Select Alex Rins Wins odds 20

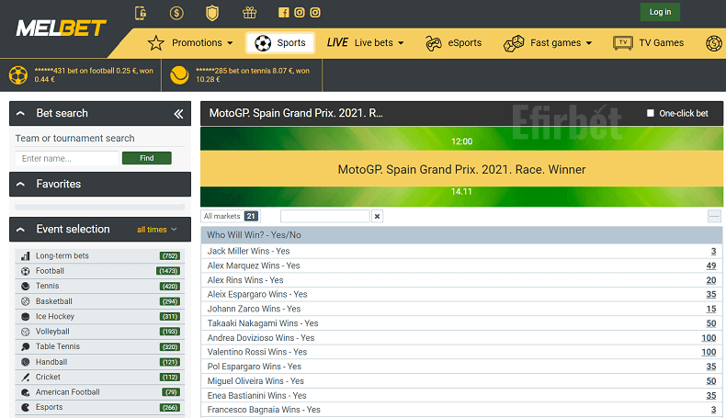pyautogui.click(x=711, y=280)
